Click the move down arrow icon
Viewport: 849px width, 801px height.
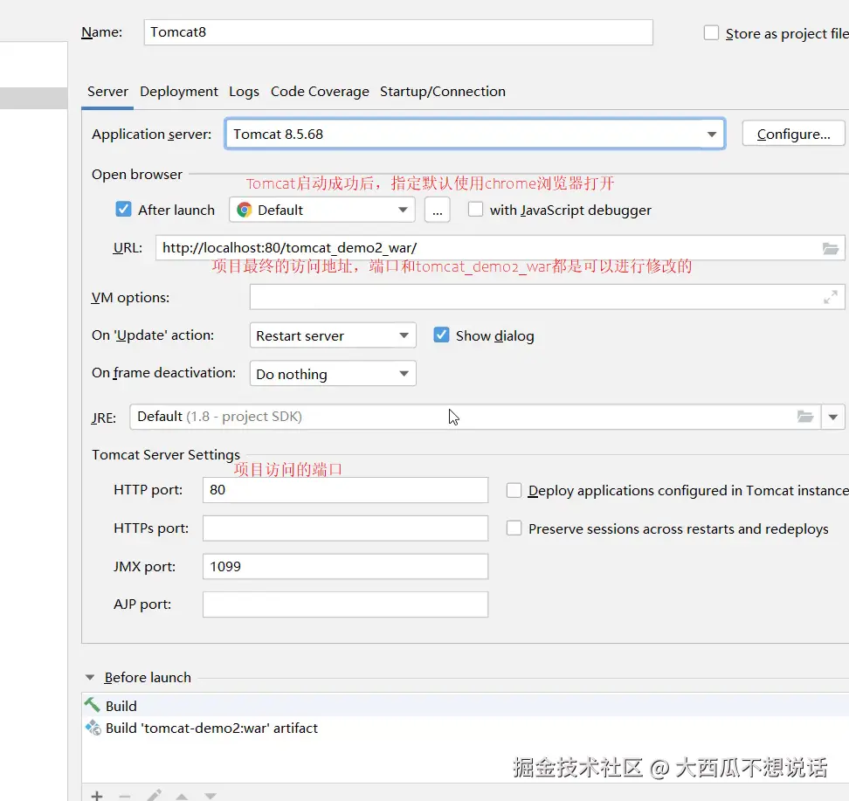[x=211, y=796]
